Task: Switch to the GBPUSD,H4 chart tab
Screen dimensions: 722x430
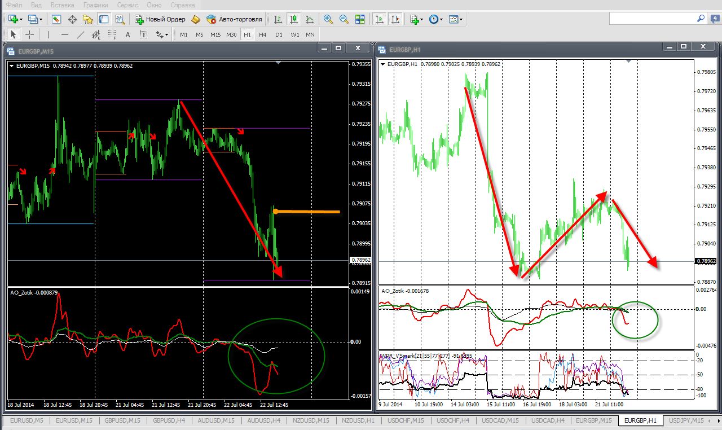Action: [170, 420]
